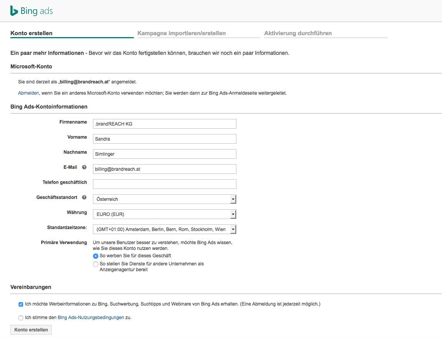Click the Bing ads logo
The width and height of the screenshot is (442, 338).
32,11
